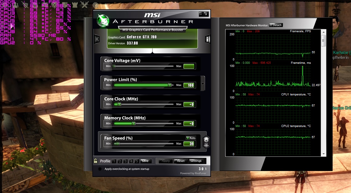351x193 pixels.
Task: Click the Fan Speed value field showing 39
Action: pyautogui.click(x=189, y=144)
